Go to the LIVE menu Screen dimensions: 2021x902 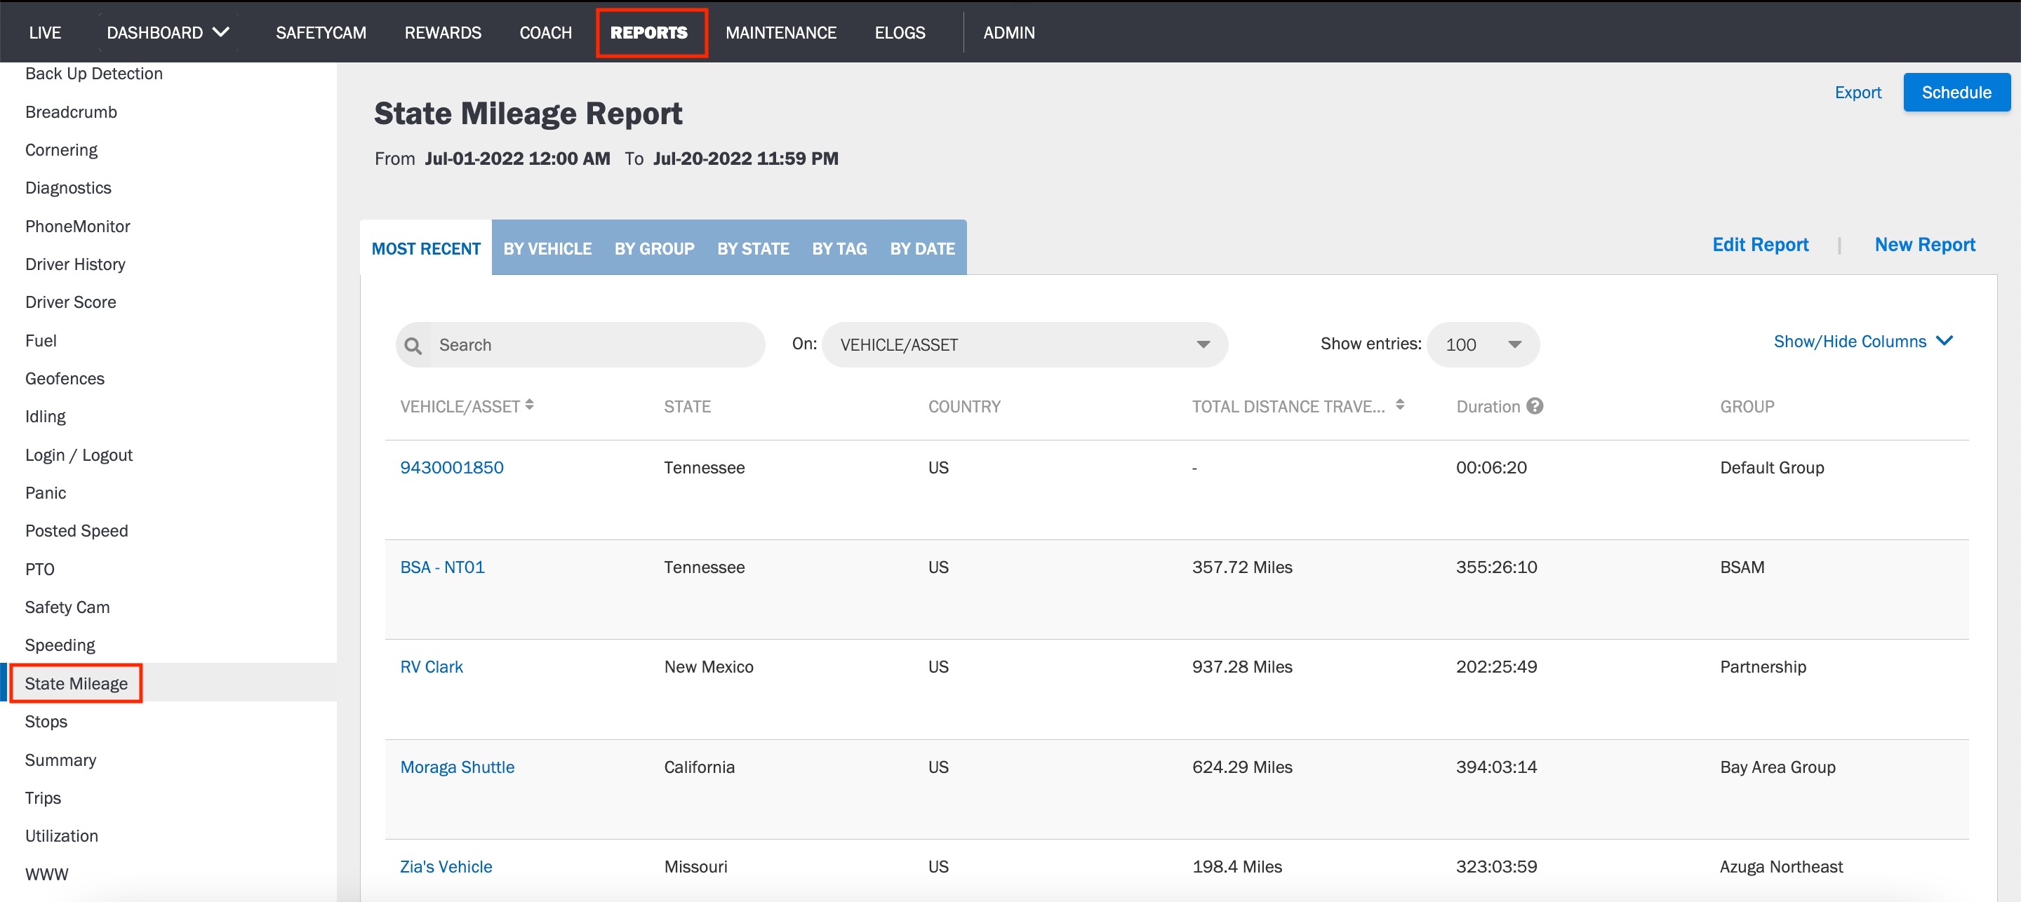[x=45, y=32]
